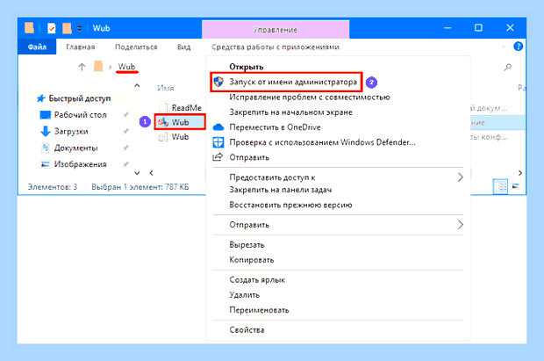Viewport: 544px width, 361px height.
Task: Choose Проверка с использованием Windows Defender
Action: click(339, 142)
